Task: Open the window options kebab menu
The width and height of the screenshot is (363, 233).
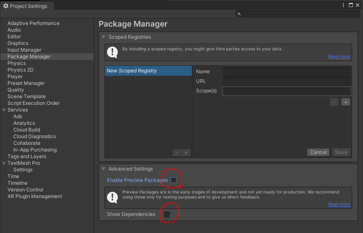Action: tap(343, 5)
